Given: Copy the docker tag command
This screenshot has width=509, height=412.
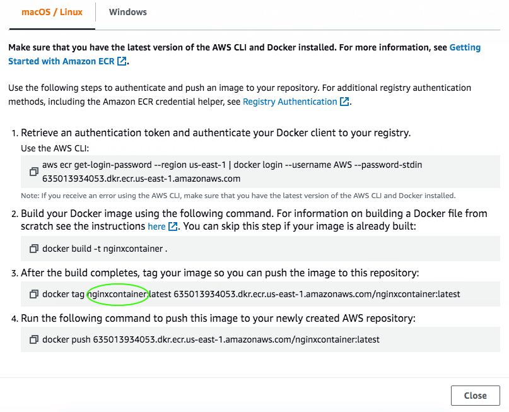Looking at the screenshot, I should (x=34, y=294).
